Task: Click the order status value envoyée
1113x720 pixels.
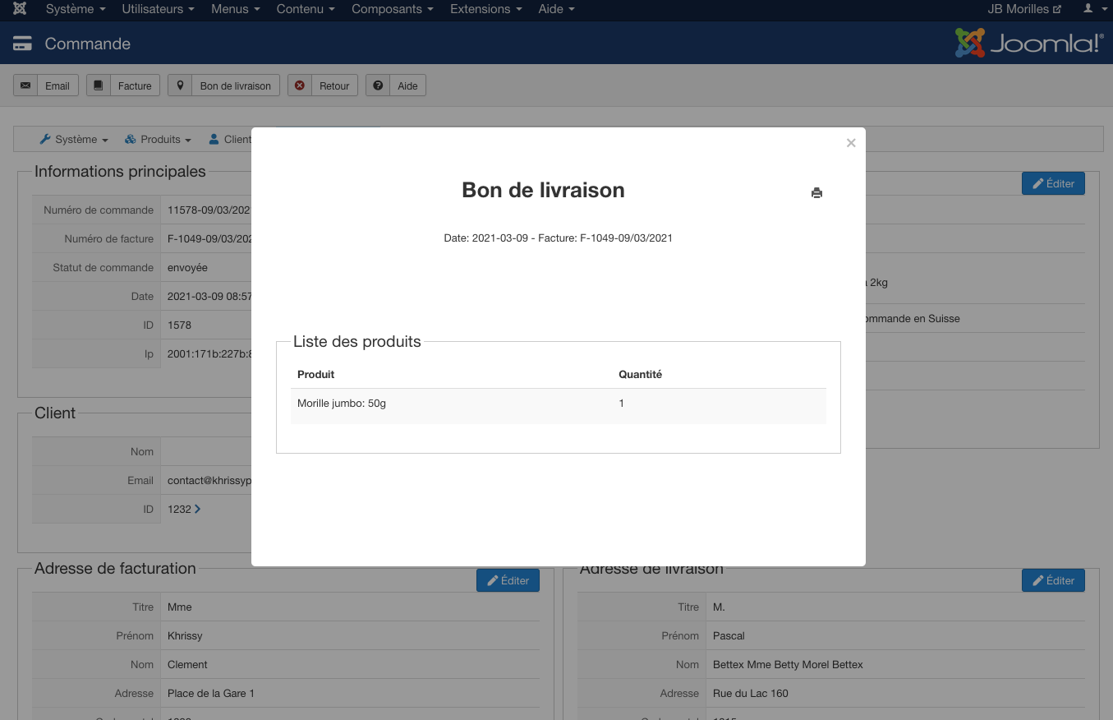Action: pos(187,268)
